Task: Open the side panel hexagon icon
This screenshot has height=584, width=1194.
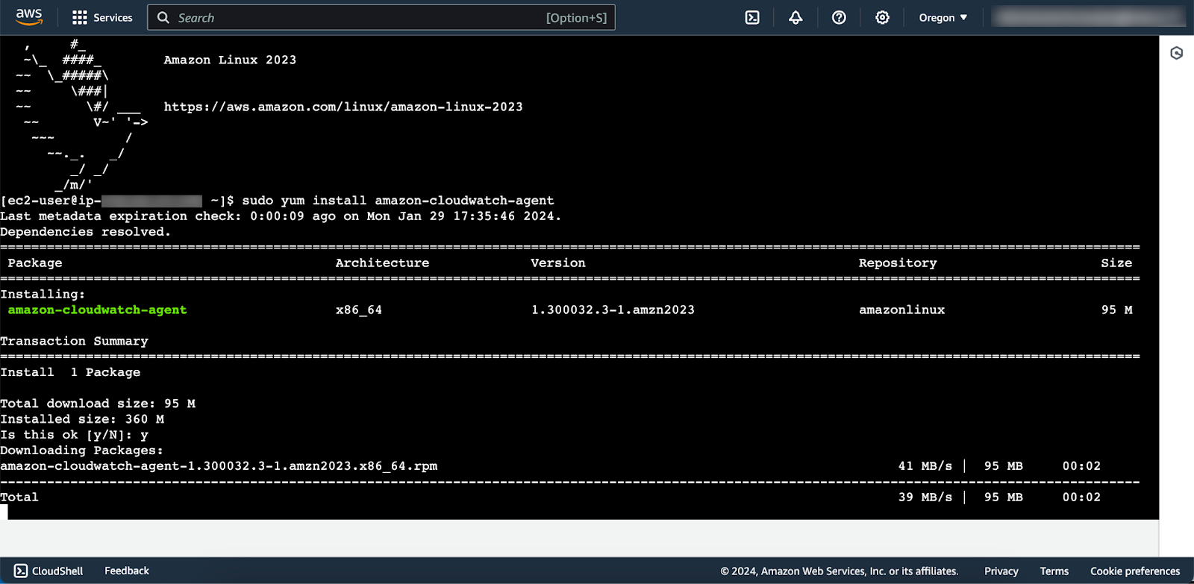Action: (1177, 53)
